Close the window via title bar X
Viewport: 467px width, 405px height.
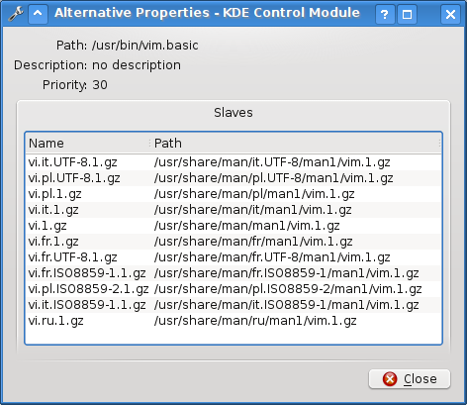(x=450, y=15)
